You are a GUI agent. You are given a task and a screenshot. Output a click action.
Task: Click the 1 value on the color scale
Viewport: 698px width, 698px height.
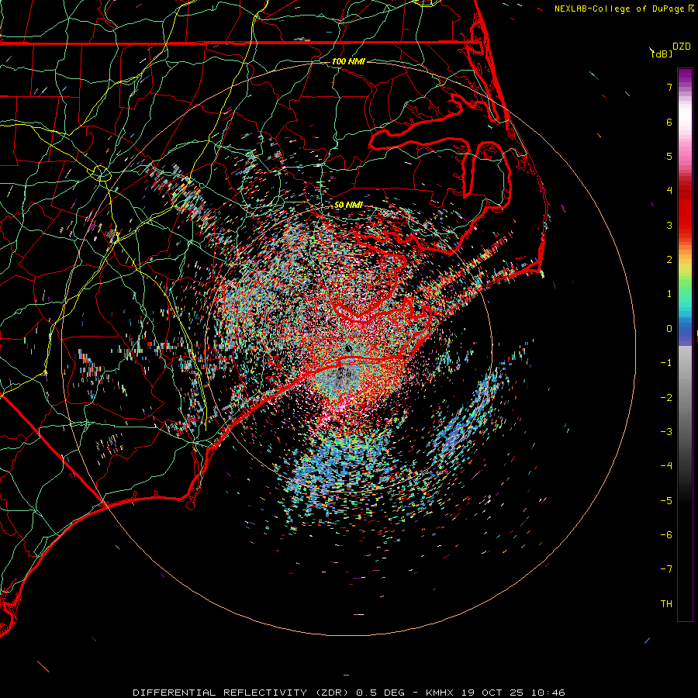[669, 294]
